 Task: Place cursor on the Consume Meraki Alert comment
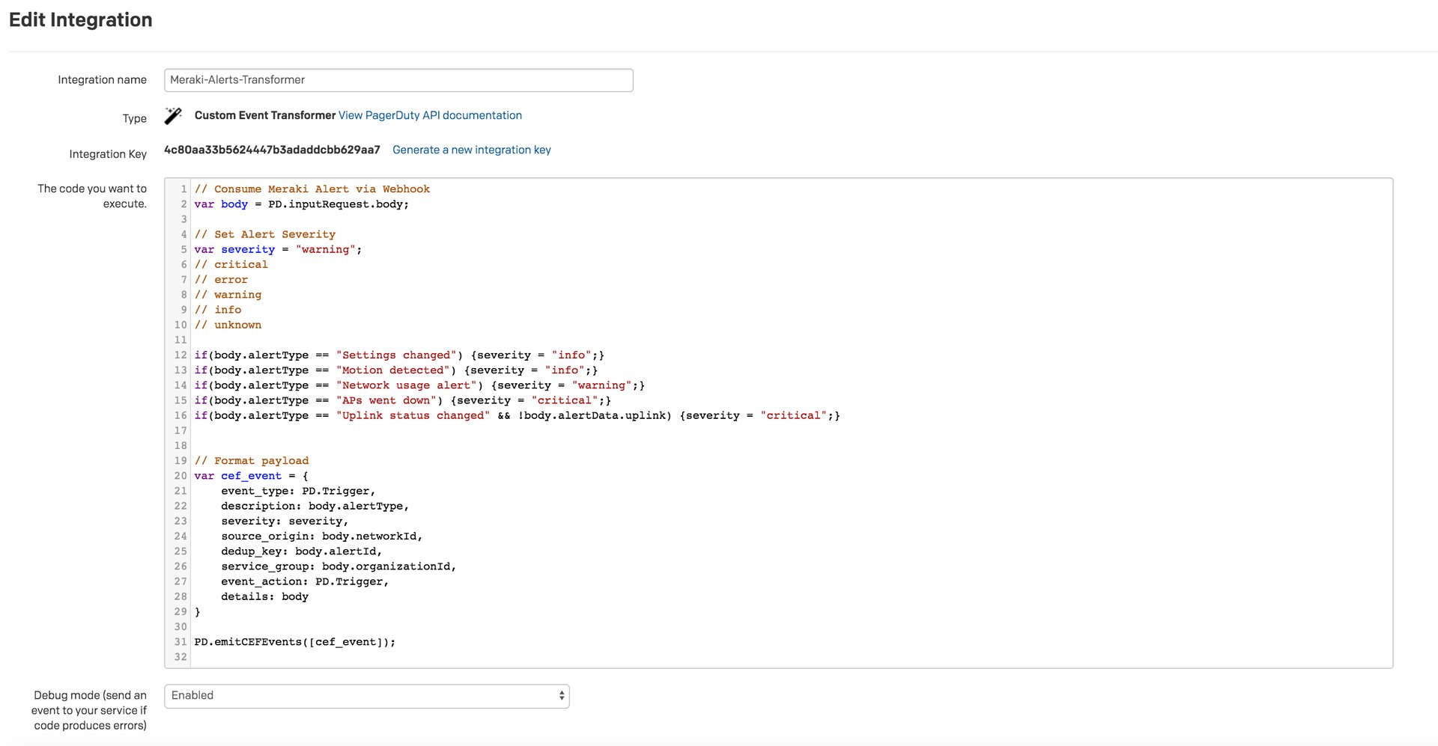point(312,189)
